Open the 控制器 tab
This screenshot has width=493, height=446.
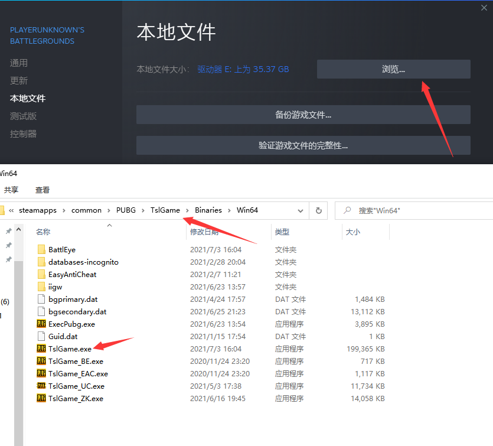tap(23, 134)
